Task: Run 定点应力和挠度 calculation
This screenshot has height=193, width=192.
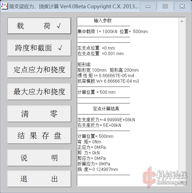Action: coord(39,70)
